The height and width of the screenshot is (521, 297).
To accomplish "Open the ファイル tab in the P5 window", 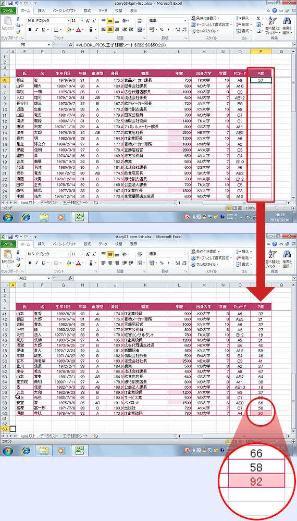I will click(x=8, y=10).
